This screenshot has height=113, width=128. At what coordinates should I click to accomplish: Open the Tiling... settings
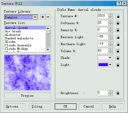[40, 106]
